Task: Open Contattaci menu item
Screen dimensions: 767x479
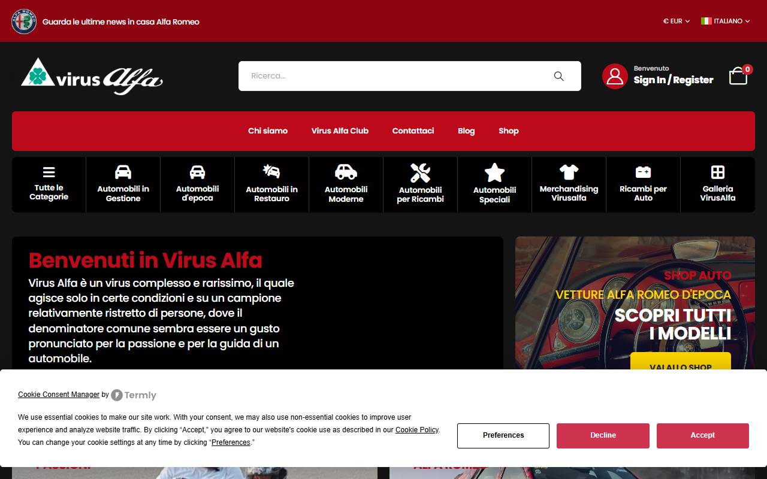Action: click(413, 131)
